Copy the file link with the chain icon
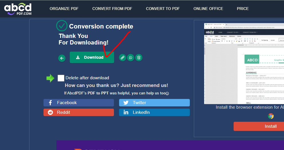 [x=123, y=58]
